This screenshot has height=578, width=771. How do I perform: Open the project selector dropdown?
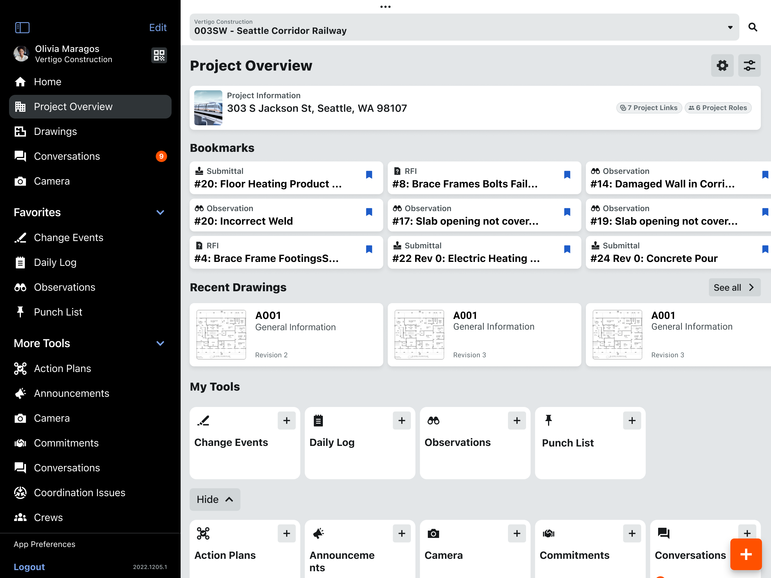pos(730,27)
